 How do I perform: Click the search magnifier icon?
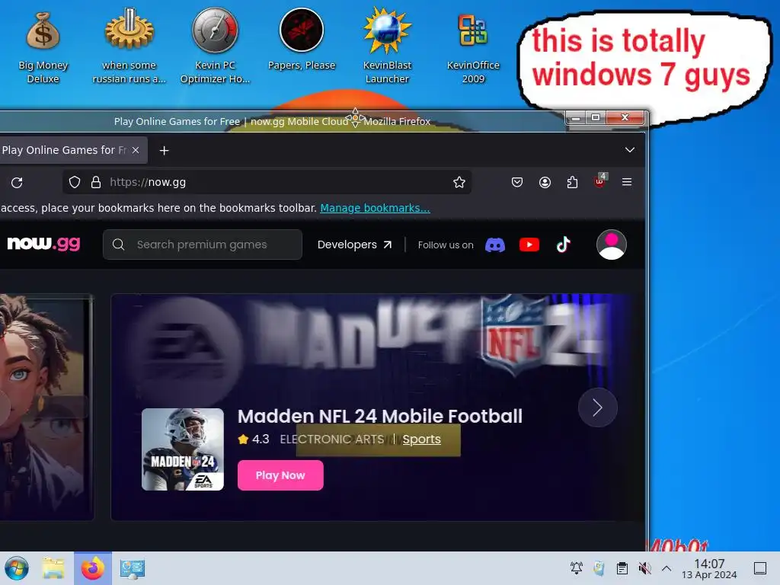coord(118,245)
